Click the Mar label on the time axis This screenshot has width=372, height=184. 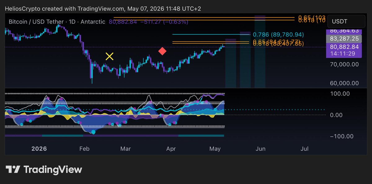click(126, 149)
